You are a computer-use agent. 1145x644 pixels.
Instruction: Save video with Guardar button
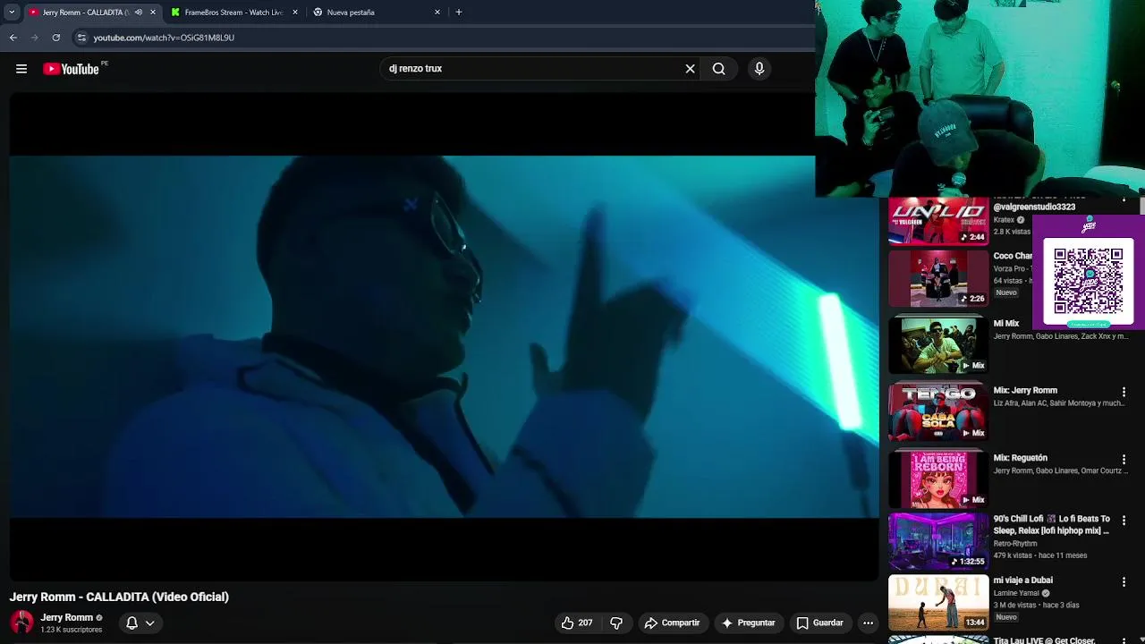pos(820,623)
